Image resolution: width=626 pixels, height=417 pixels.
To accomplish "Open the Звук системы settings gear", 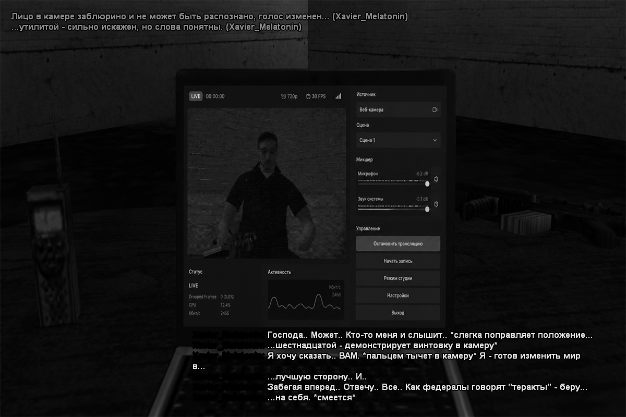I will (x=436, y=204).
